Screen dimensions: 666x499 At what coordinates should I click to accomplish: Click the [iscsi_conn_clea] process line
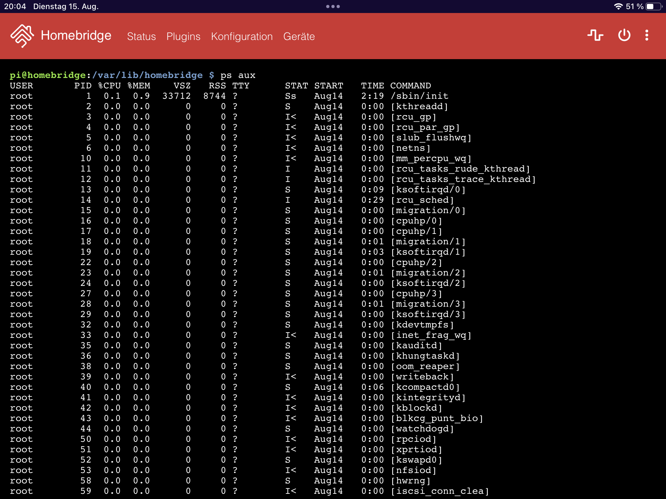(x=440, y=491)
